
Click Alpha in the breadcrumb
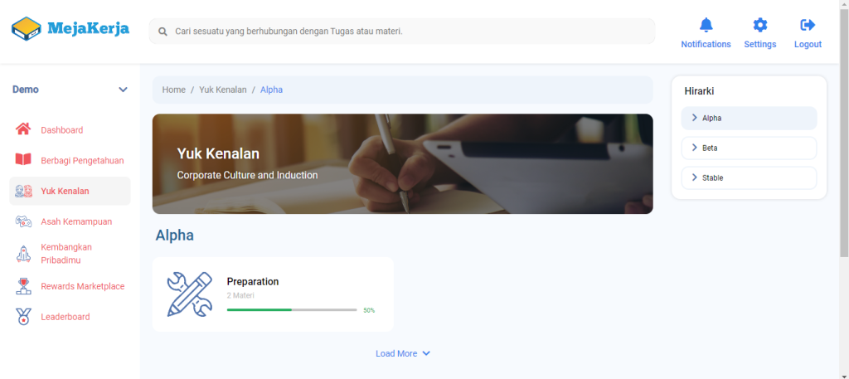[x=271, y=90]
